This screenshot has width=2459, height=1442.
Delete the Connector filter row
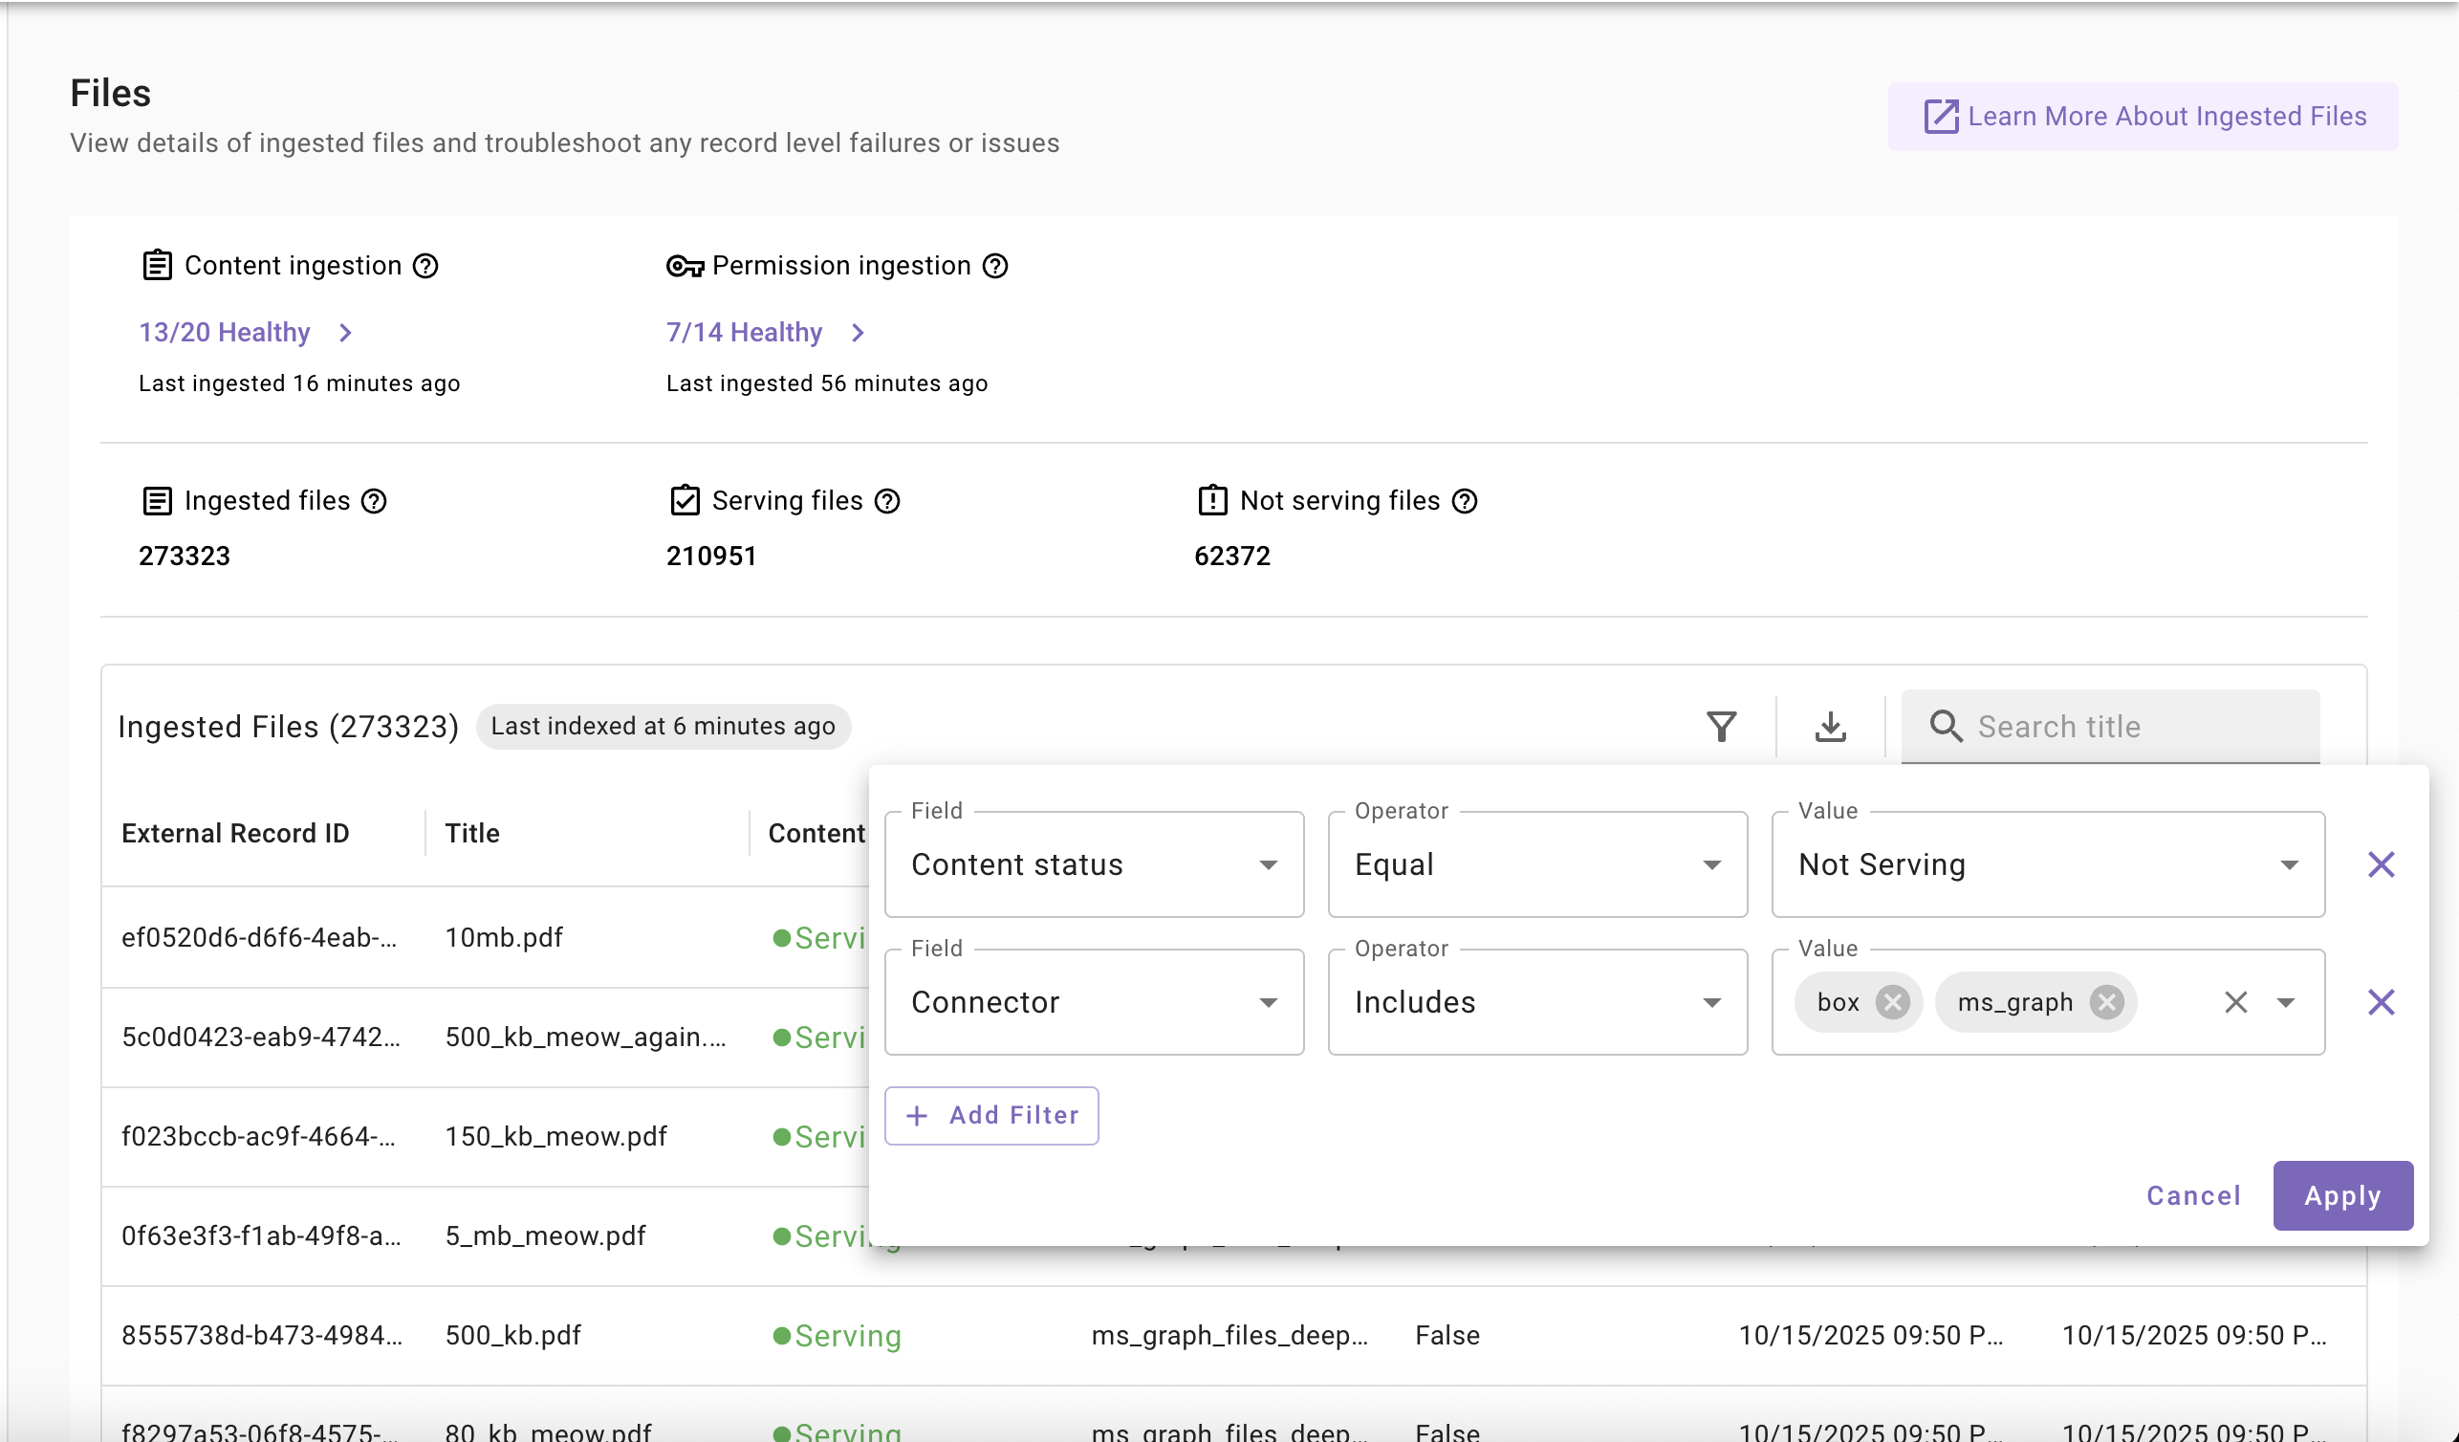[2381, 1002]
